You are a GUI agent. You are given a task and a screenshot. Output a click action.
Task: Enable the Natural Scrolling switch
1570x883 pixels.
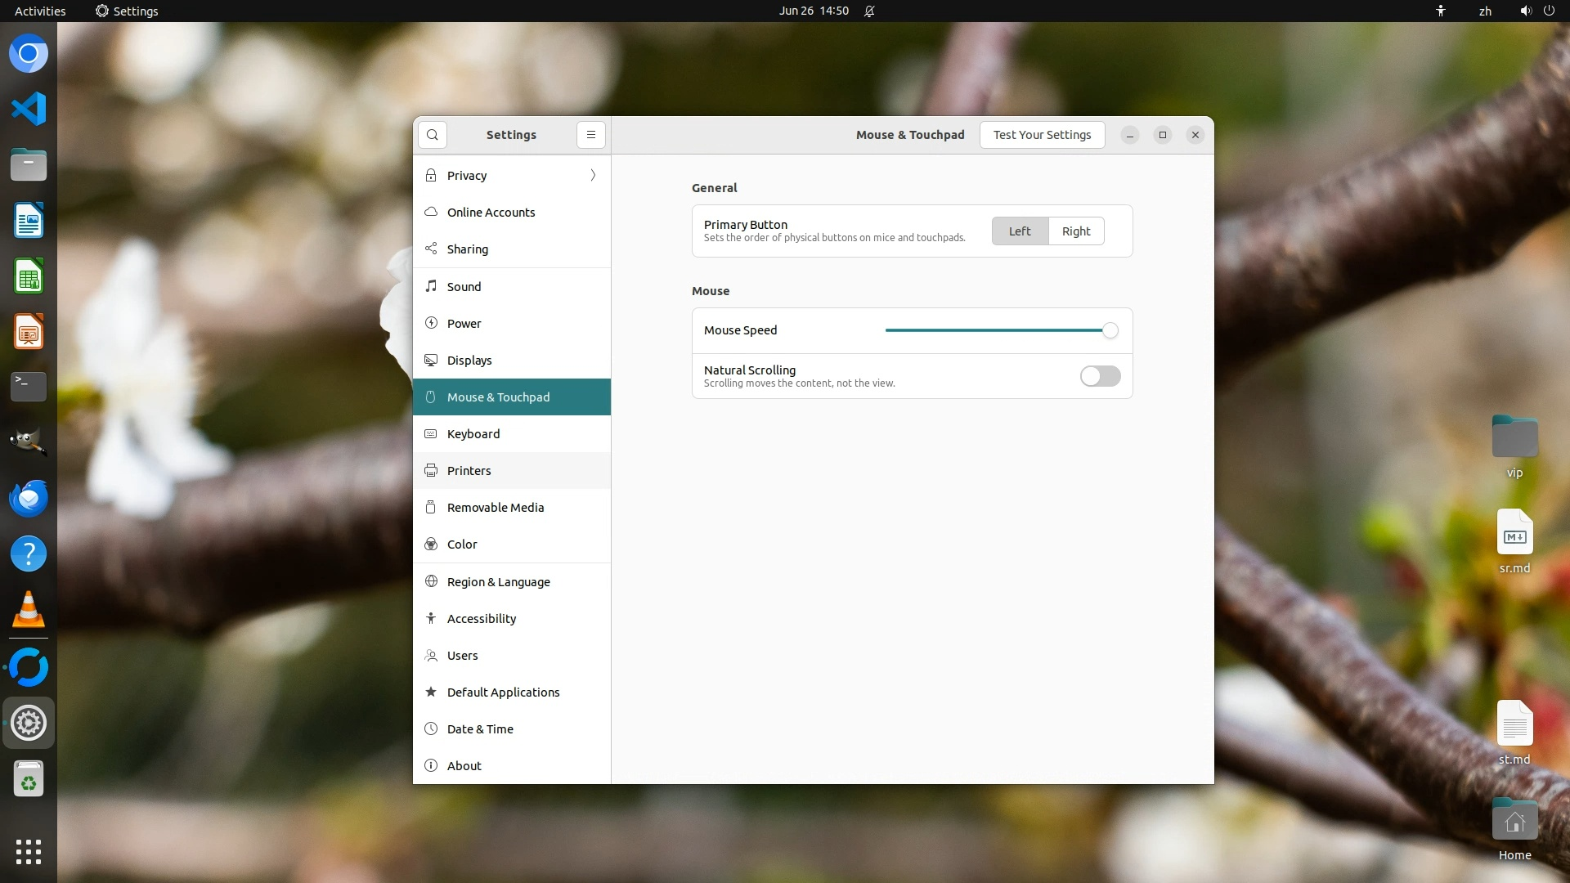click(1100, 376)
